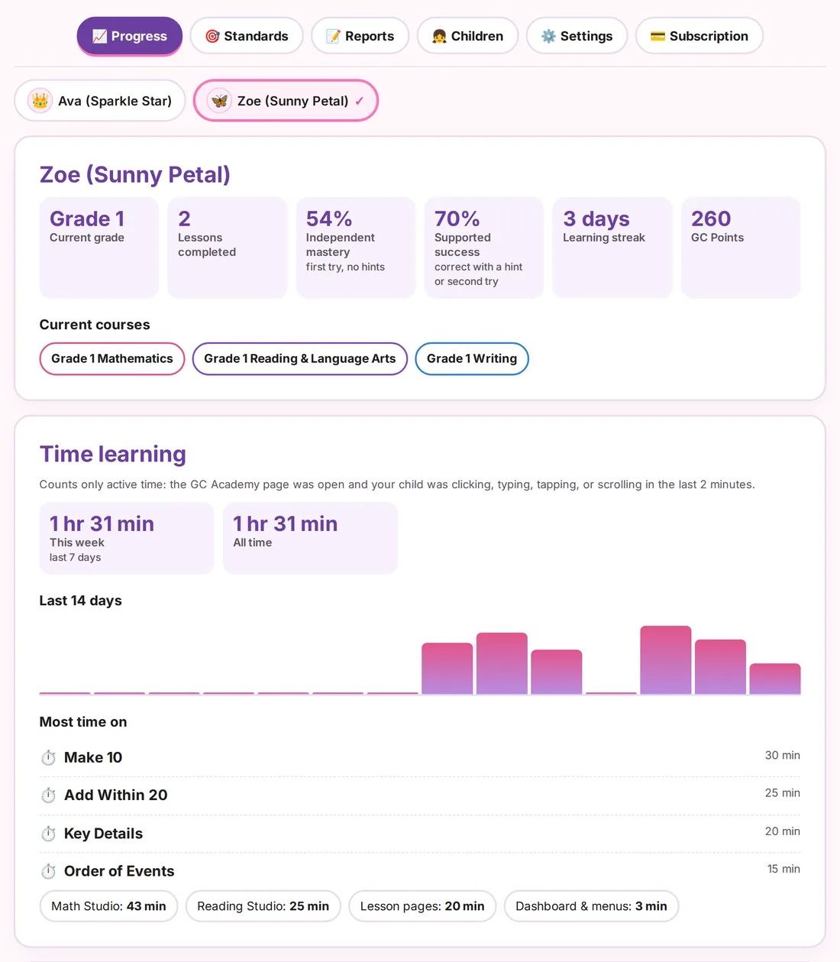Click the Last 14 days label

point(81,601)
